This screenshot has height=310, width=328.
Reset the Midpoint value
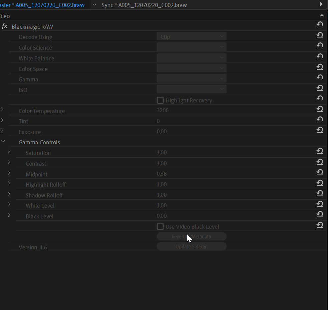(320, 172)
